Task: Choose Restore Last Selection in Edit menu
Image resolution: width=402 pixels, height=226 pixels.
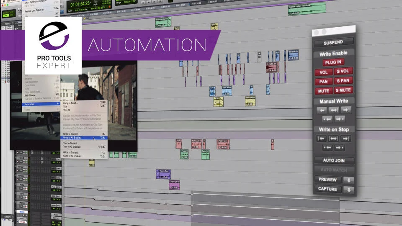Action: point(41,10)
